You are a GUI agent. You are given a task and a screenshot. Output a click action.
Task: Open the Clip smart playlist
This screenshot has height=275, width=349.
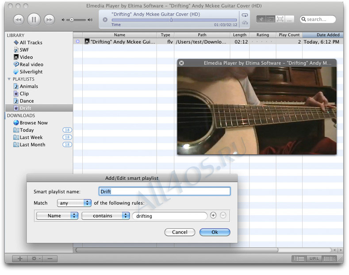click(24, 94)
